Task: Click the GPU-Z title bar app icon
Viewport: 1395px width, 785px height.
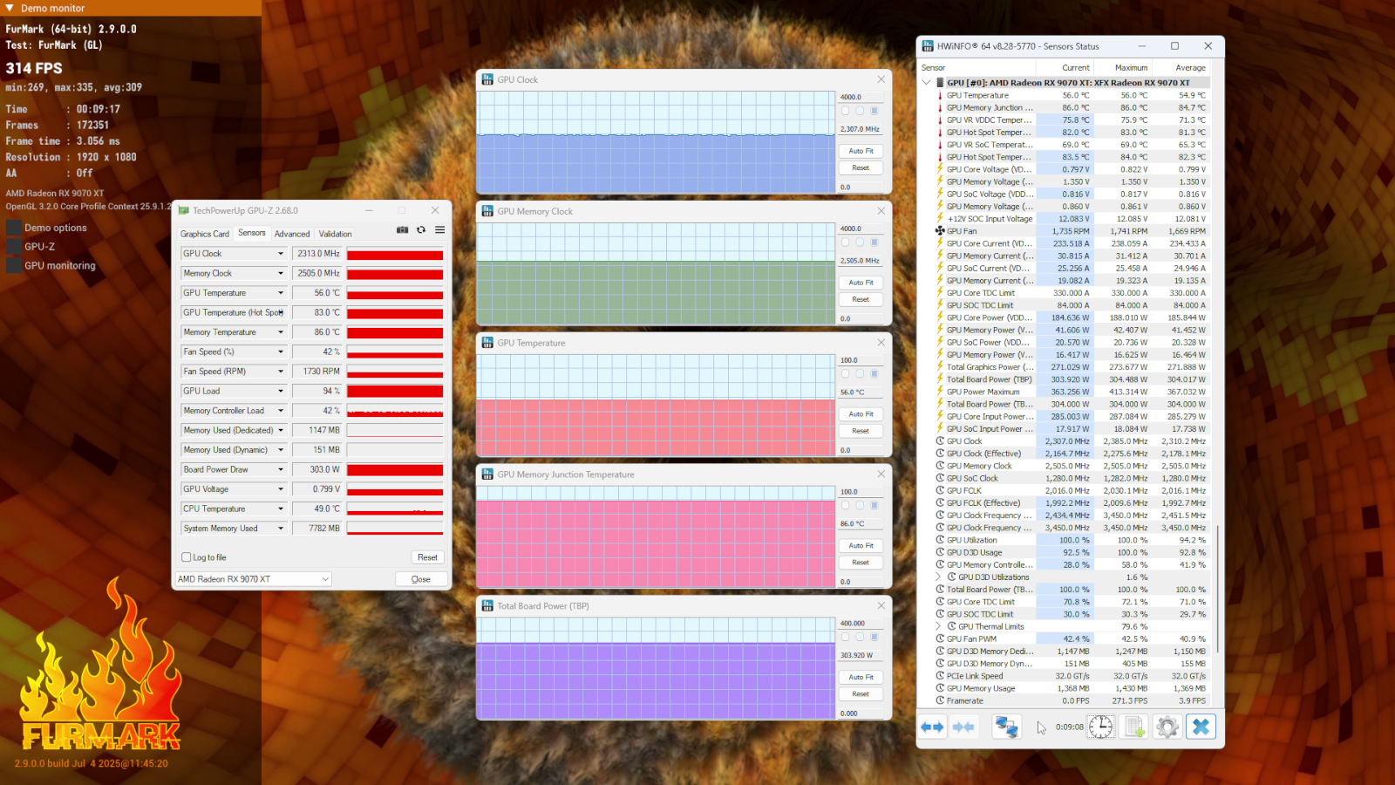Action: (x=184, y=210)
